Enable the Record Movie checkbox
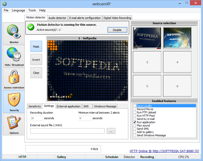 135,109
